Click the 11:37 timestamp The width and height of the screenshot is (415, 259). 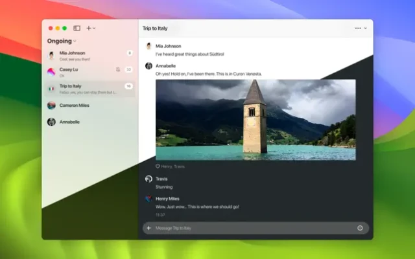click(160, 215)
